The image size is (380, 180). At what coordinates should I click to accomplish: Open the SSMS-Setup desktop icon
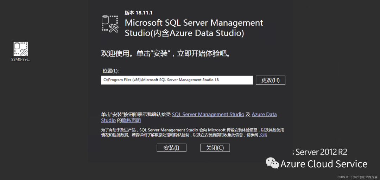tap(21, 49)
